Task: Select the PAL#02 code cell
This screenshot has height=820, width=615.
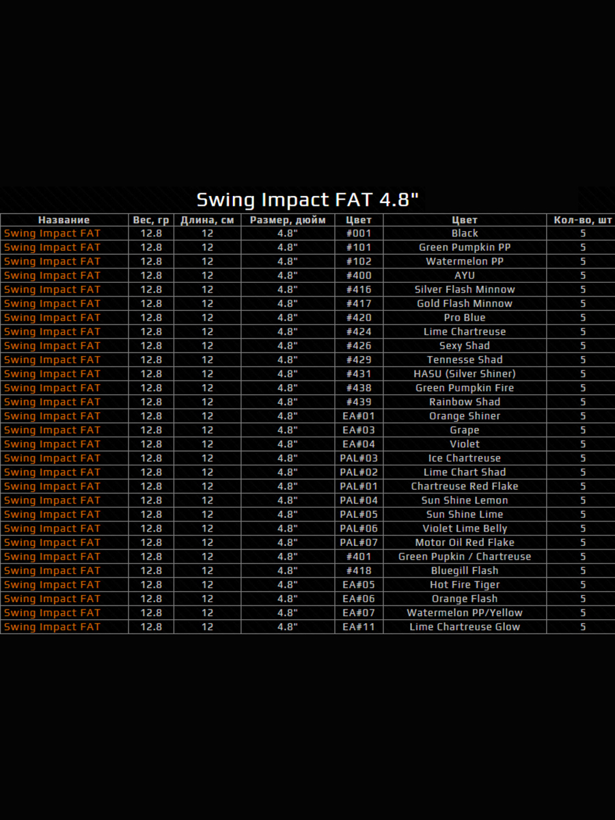Action: 359,472
